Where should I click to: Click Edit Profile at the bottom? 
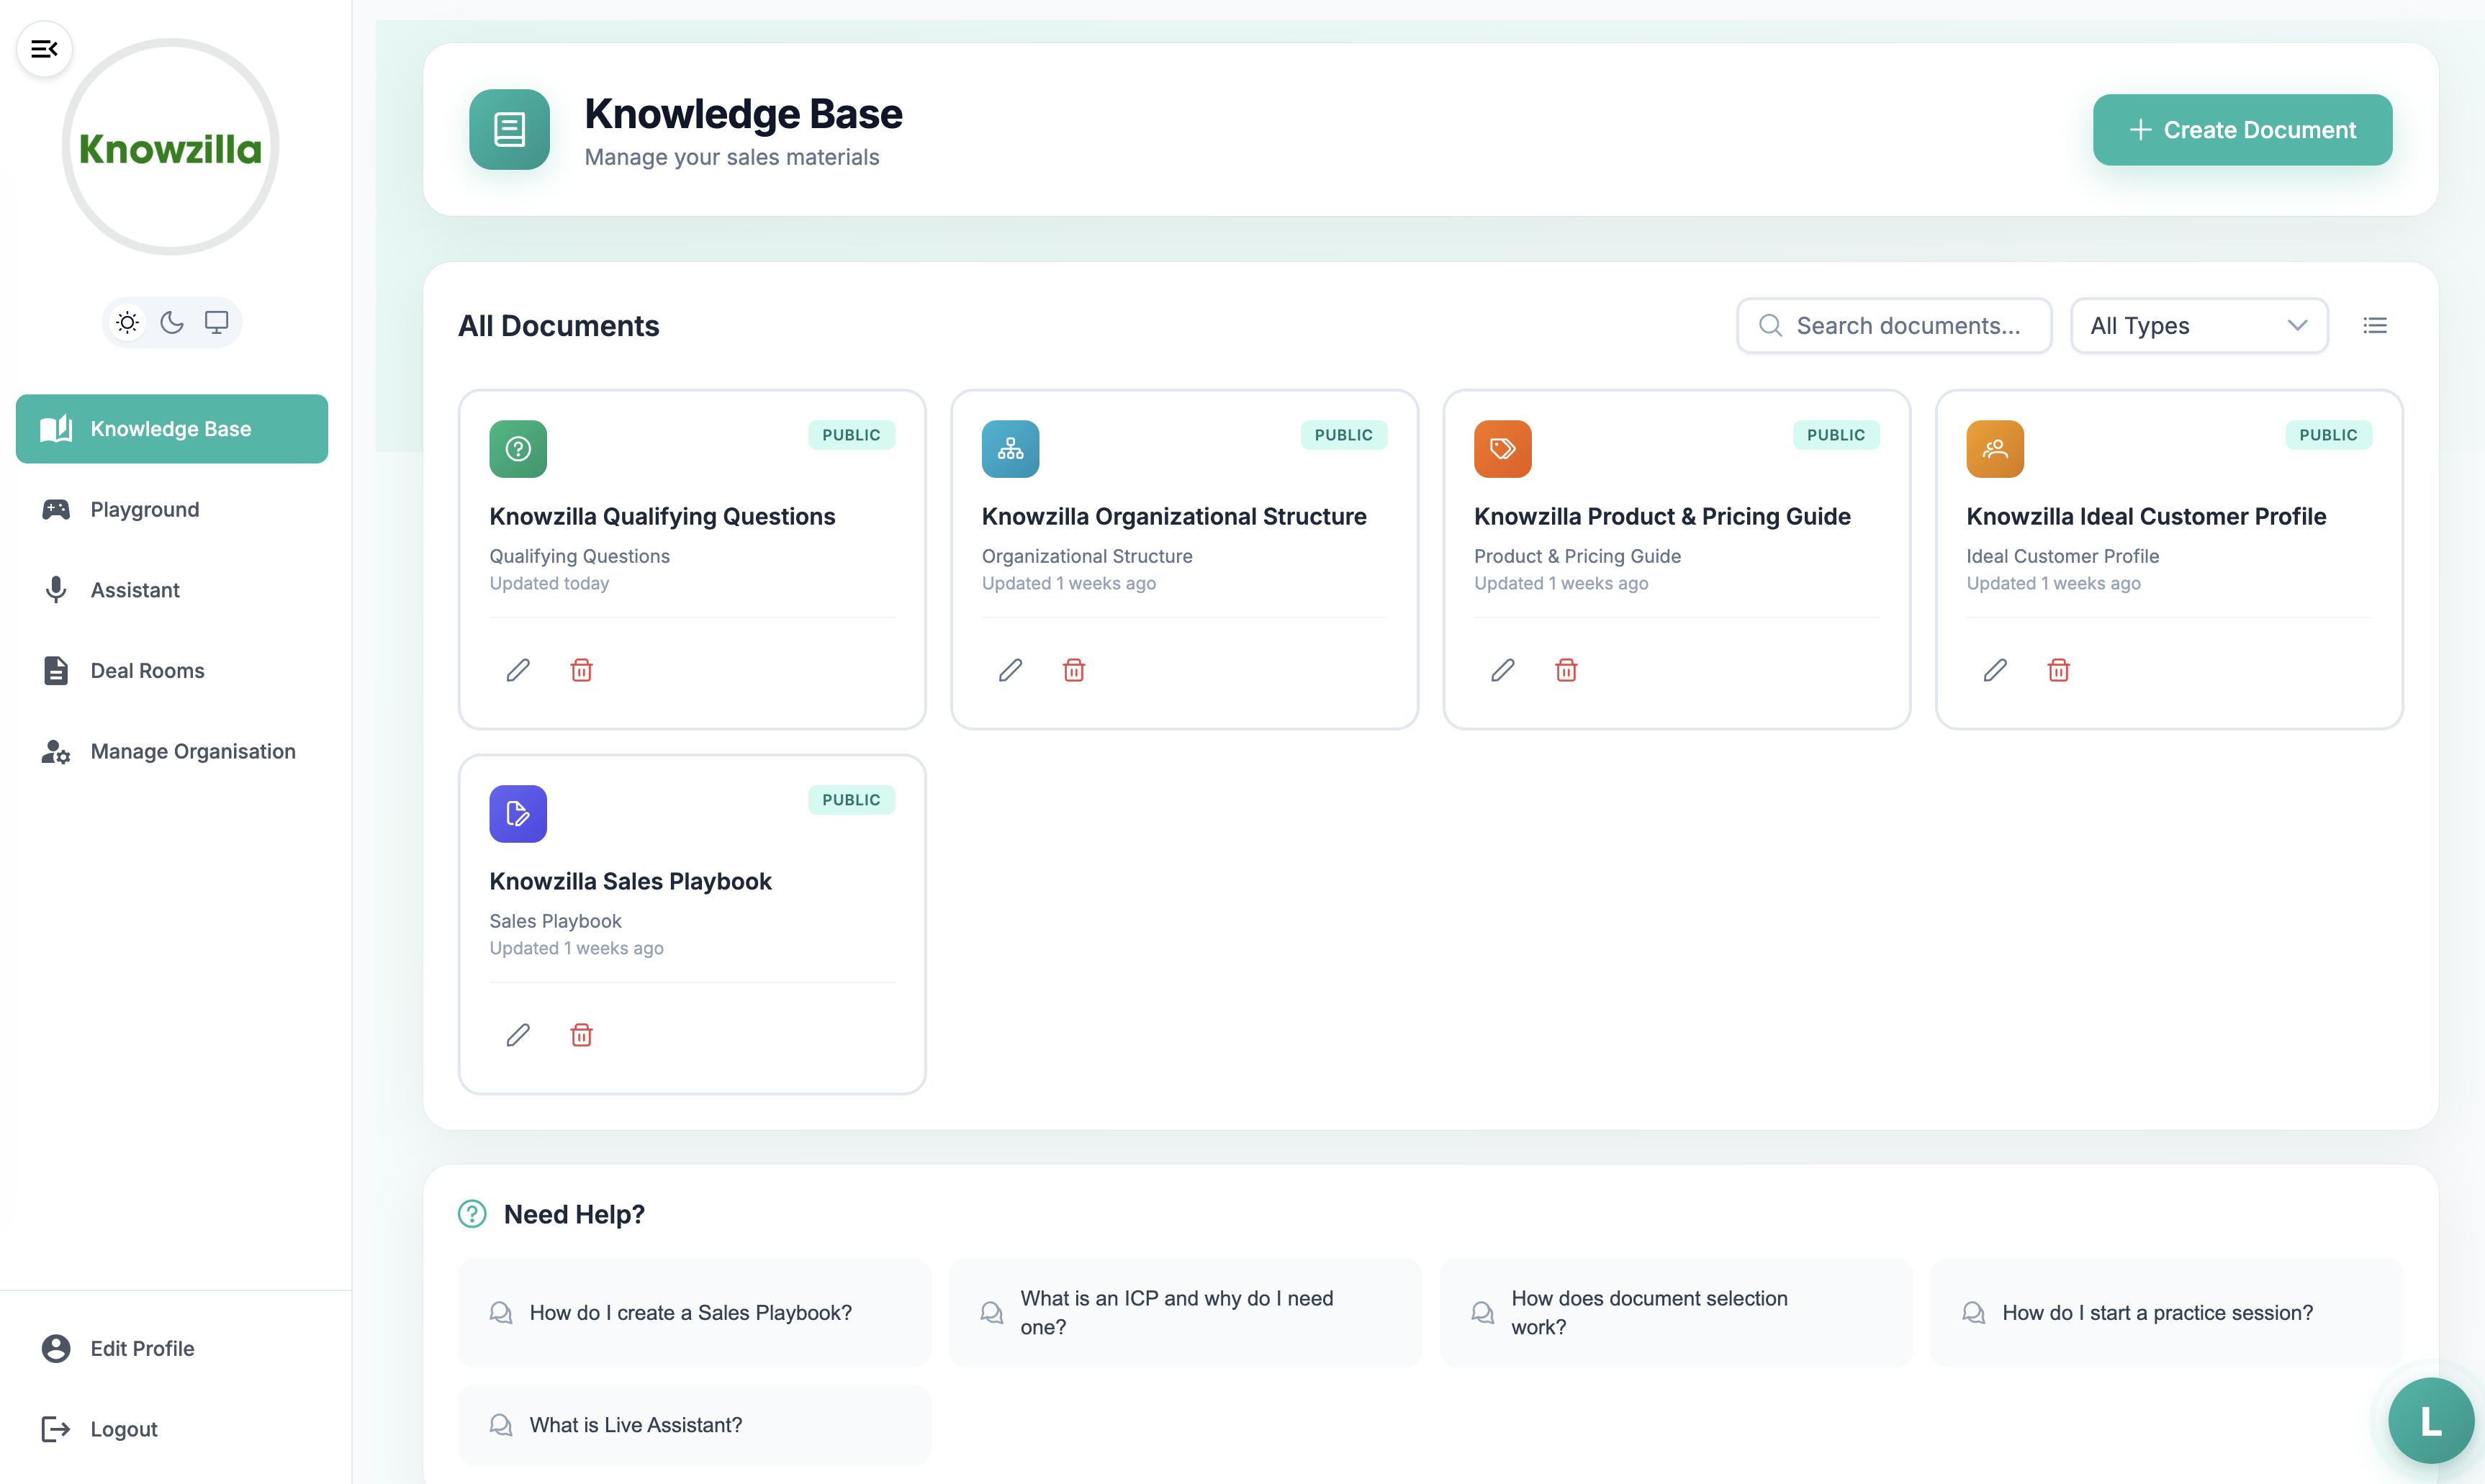(141, 1348)
